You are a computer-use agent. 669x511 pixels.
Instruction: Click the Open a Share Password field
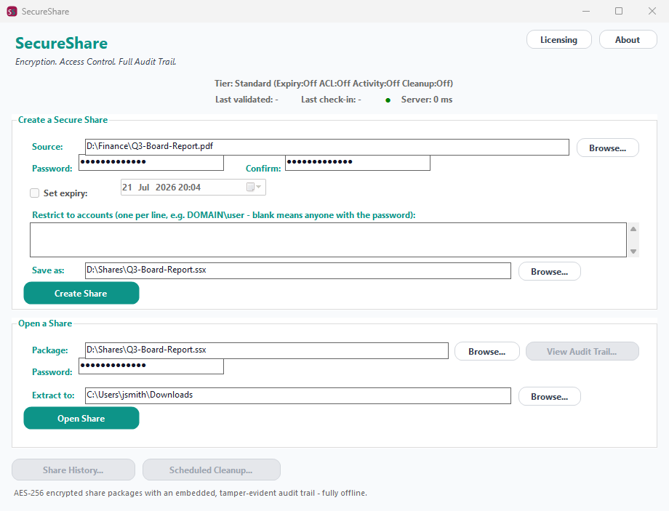pyautogui.click(x=151, y=366)
